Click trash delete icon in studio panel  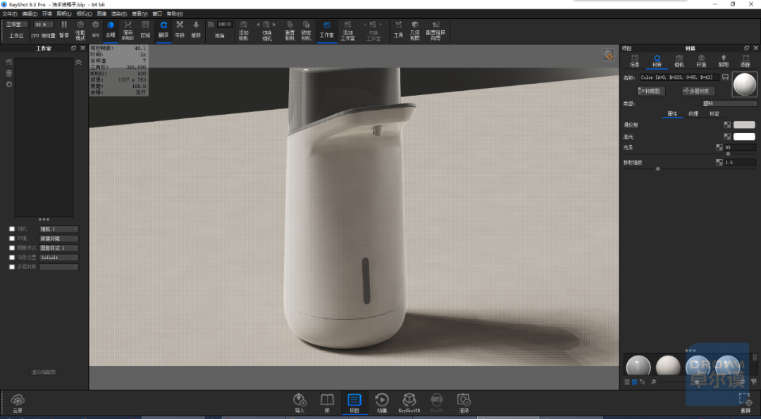(x=8, y=73)
